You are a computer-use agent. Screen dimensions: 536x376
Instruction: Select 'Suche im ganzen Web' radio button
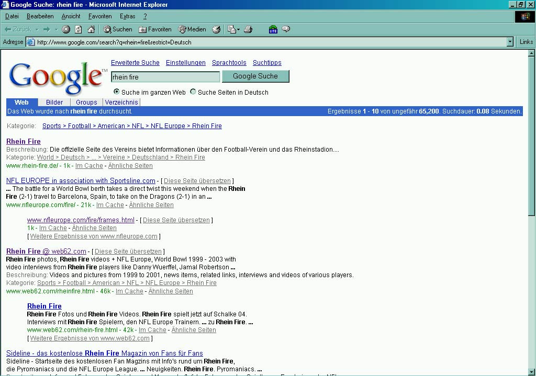[117, 92]
